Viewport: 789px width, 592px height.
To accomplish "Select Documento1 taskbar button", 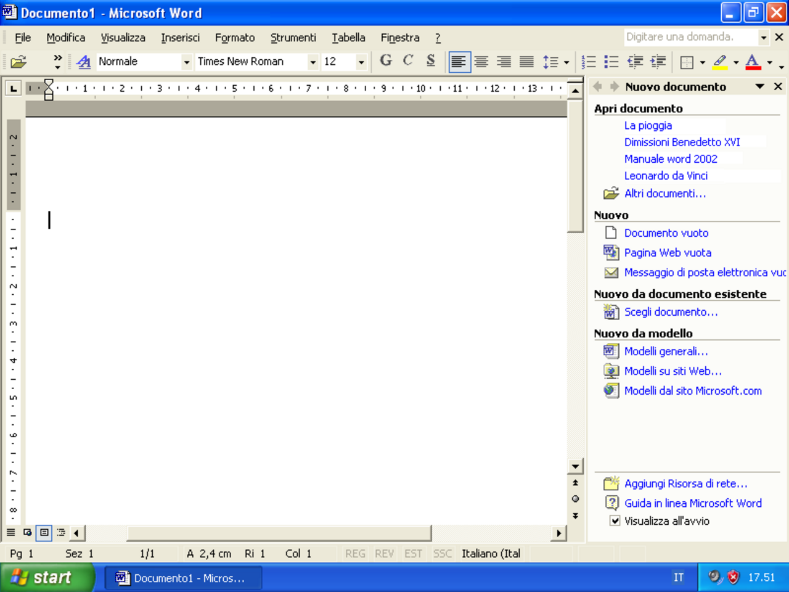I will coord(182,578).
